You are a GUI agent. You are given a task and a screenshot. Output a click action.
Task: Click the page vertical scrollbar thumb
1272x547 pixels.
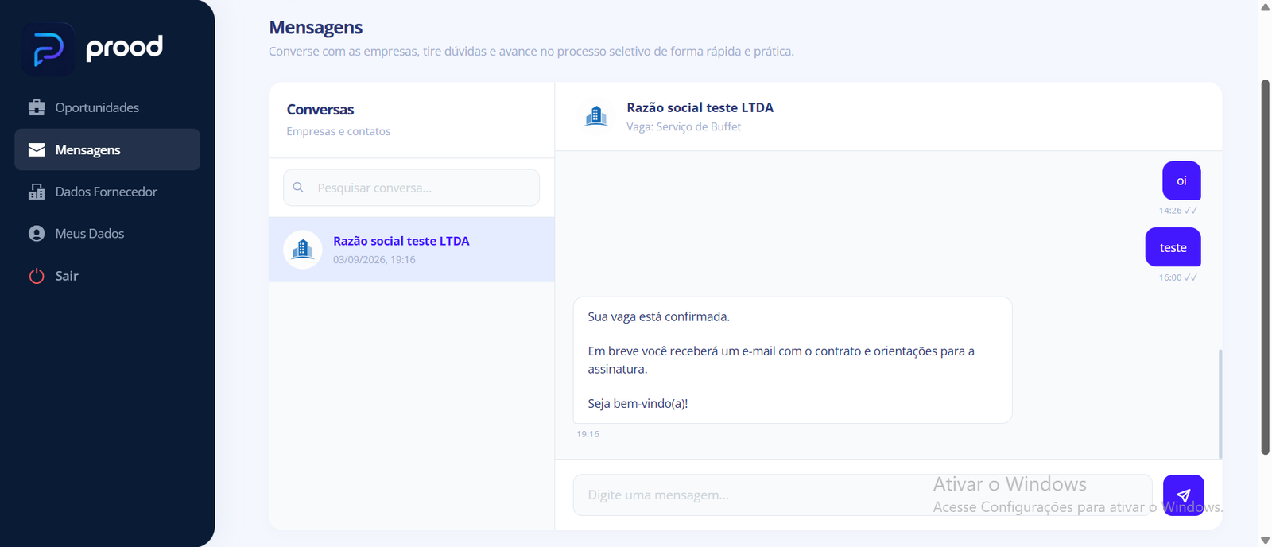click(1266, 267)
